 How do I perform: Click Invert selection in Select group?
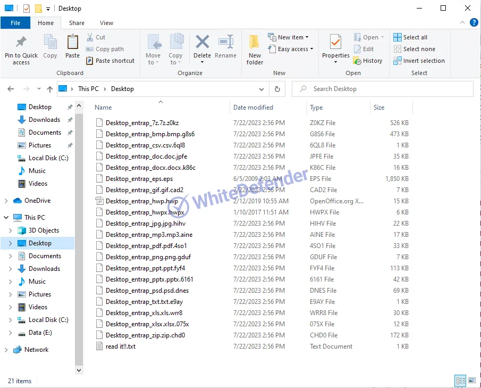(419, 61)
